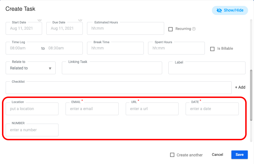Click the NUMBER input field
This screenshot has width=254, height=164.
pos(32,130)
